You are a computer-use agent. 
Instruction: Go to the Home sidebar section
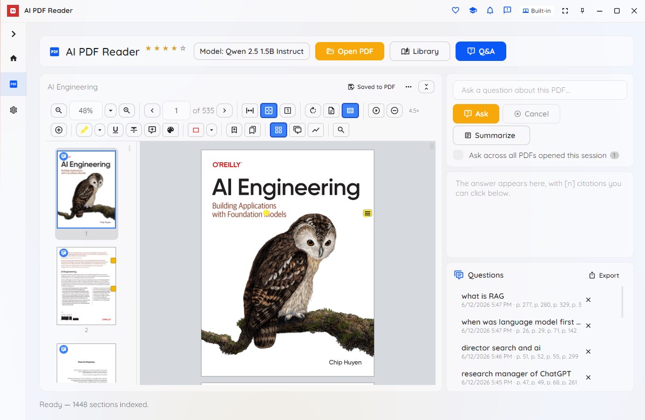13,58
